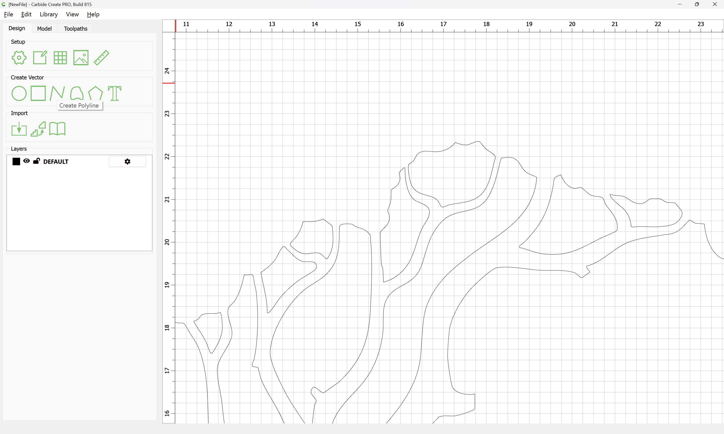Viewport: 724px width, 434px height.
Task: Switch to the Model tab
Action: tap(44, 29)
